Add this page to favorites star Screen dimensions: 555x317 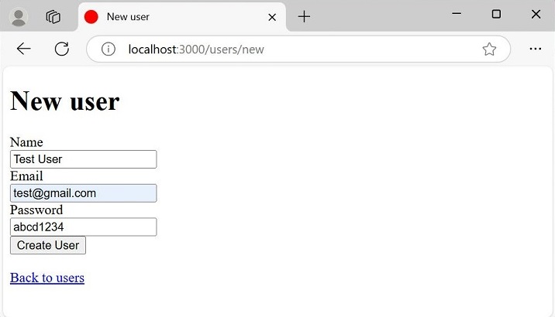(489, 49)
